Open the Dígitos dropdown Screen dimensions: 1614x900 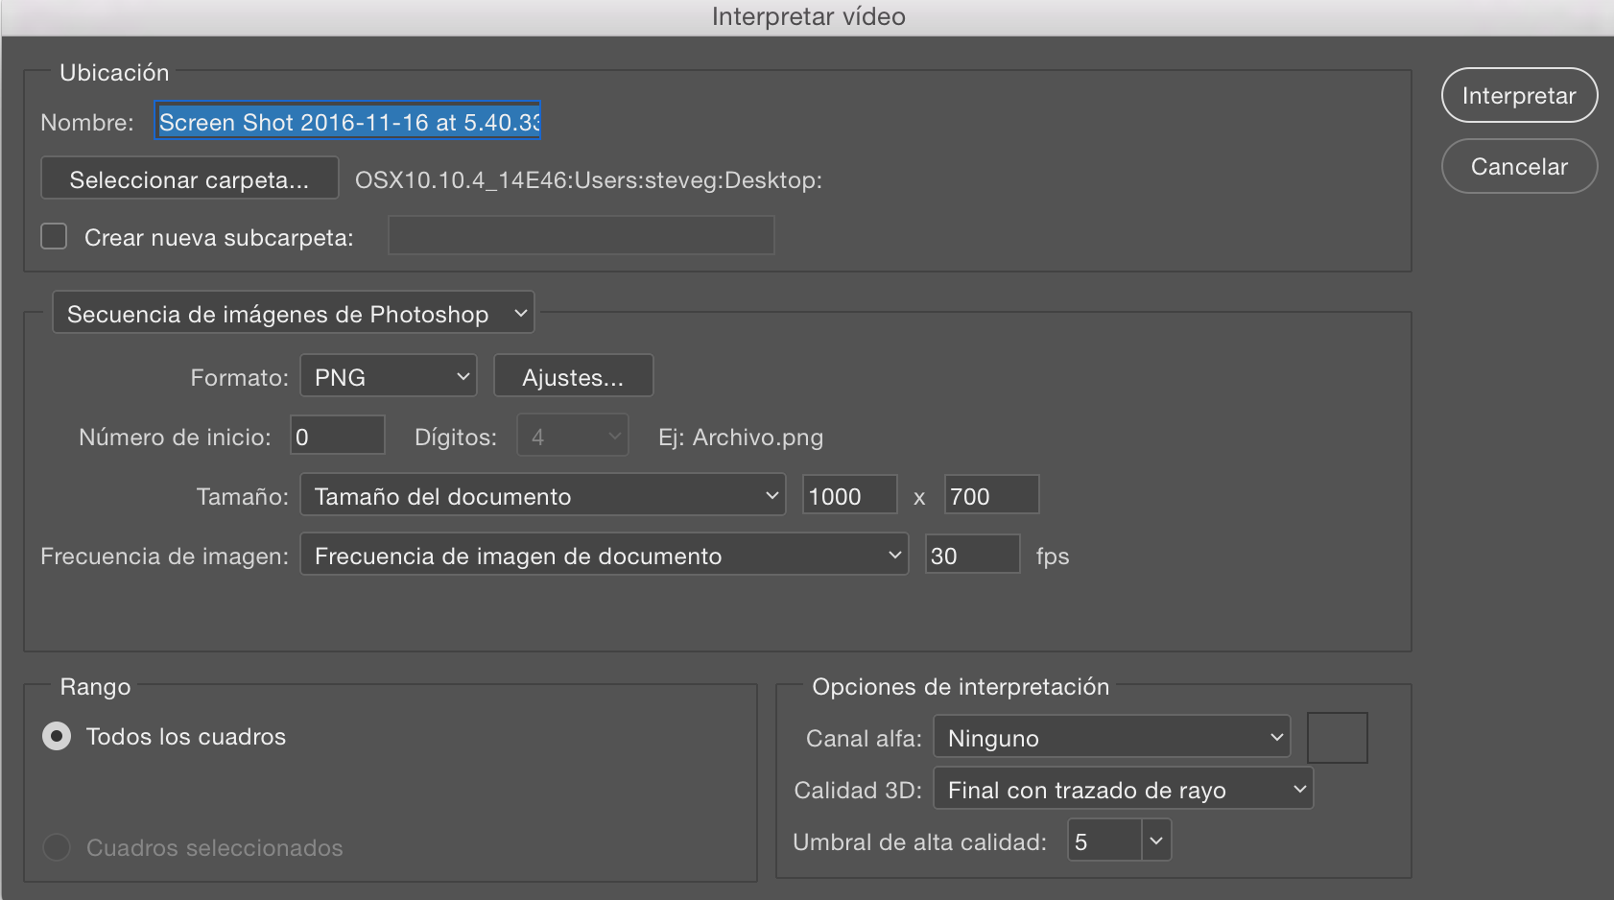(573, 436)
